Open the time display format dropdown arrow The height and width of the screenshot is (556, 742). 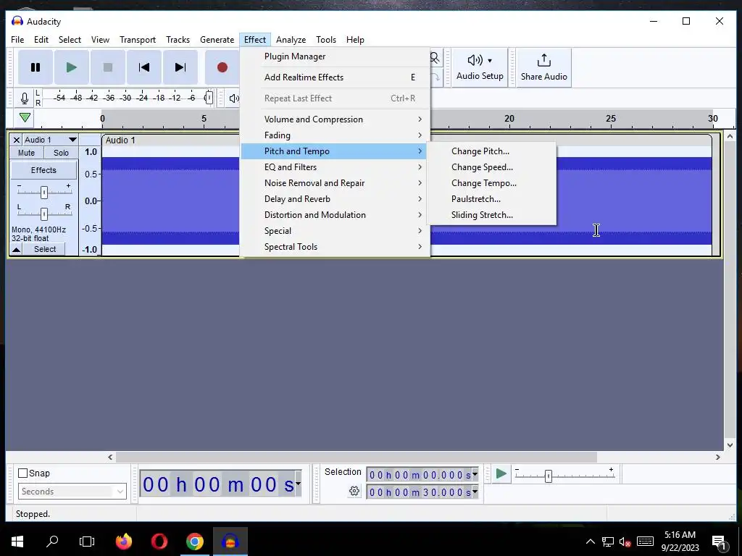[x=298, y=484]
